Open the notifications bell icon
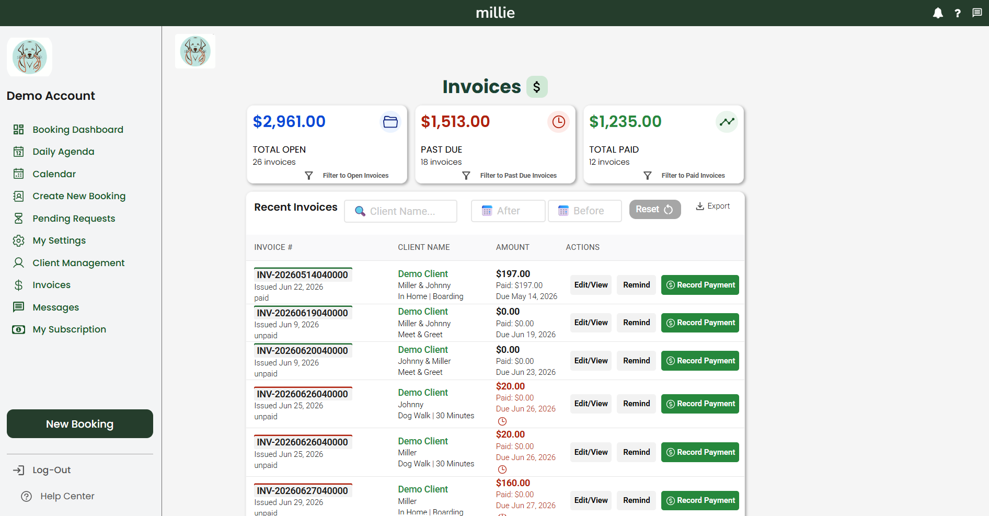Viewport: 989px width, 516px height. point(938,13)
